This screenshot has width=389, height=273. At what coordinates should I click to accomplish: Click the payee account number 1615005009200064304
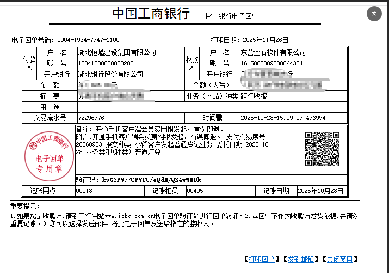[x=271, y=63]
